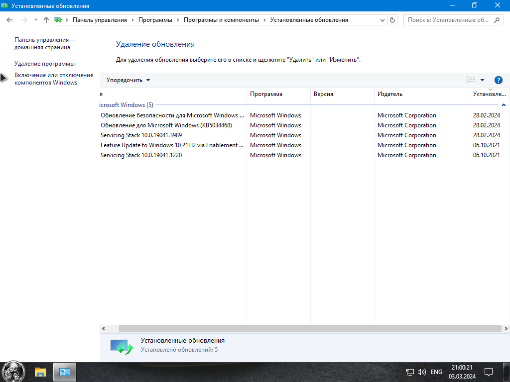Image resolution: width=510 pixels, height=382 pixels.
Task: Click Установленные обновления breadcrumb
Action: [309, 20]
